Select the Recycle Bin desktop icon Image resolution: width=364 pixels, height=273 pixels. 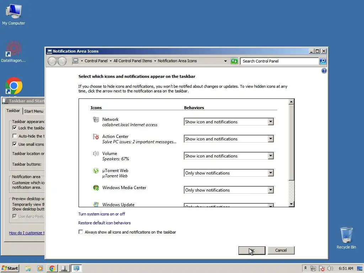(x=346, y=238)
